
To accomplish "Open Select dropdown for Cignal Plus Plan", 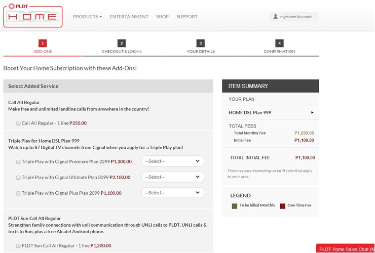I will 173,193.
